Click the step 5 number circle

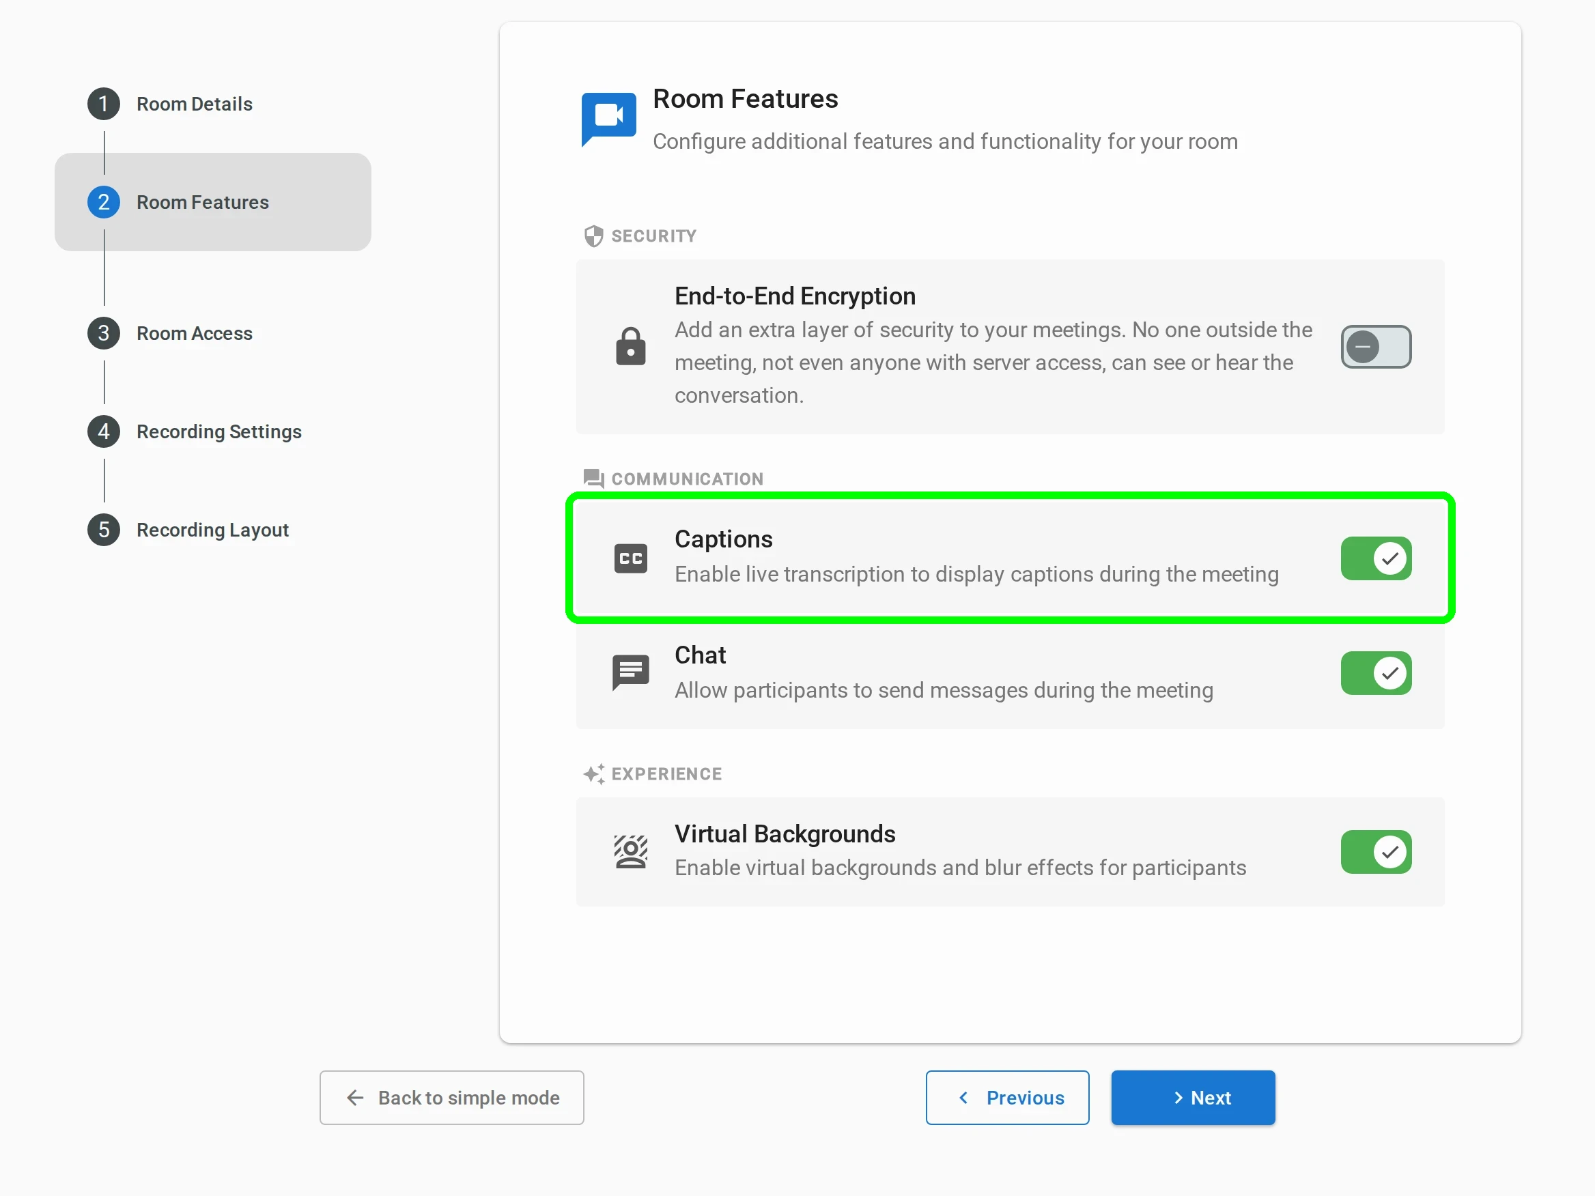pos(104,530)
